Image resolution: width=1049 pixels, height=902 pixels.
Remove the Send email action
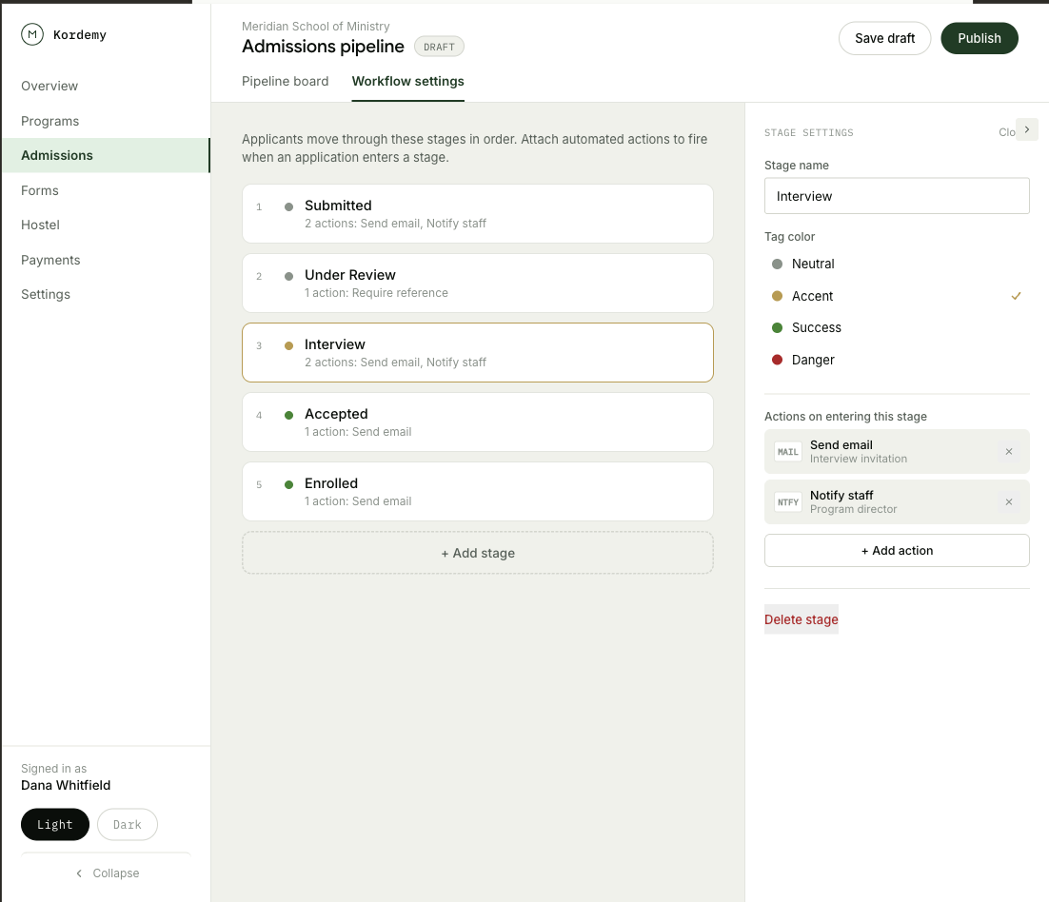point(1009,451)
